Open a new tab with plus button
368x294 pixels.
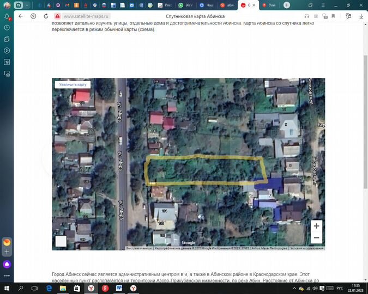(287, 5)
